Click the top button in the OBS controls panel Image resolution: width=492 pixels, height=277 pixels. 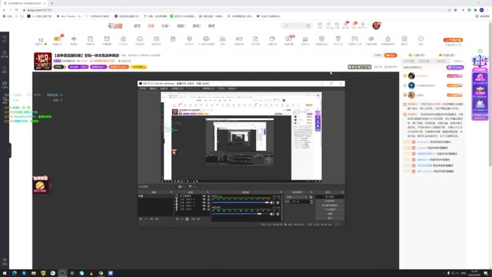(330, 197)
